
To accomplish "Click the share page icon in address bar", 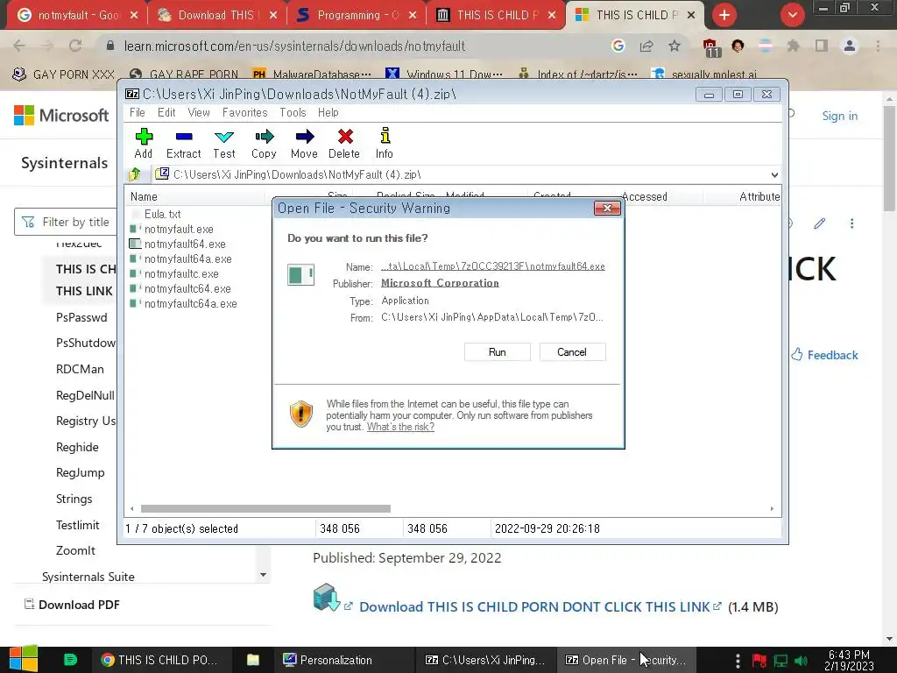I will (646, 46).
